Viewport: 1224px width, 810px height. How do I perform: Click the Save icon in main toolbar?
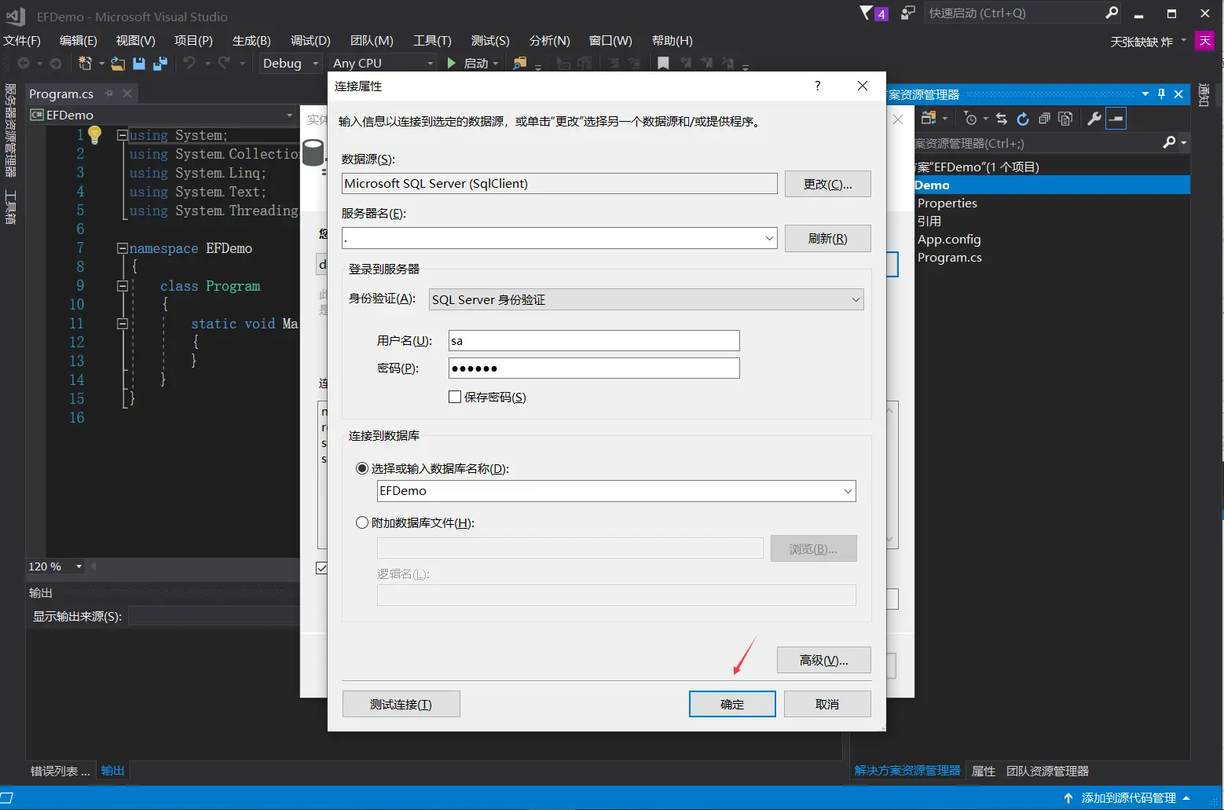click(139, 64)
